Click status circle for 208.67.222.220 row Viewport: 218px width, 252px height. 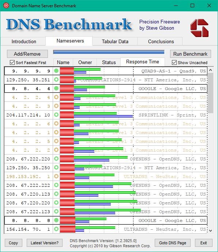pyautogui.click(x=56, y=159)
